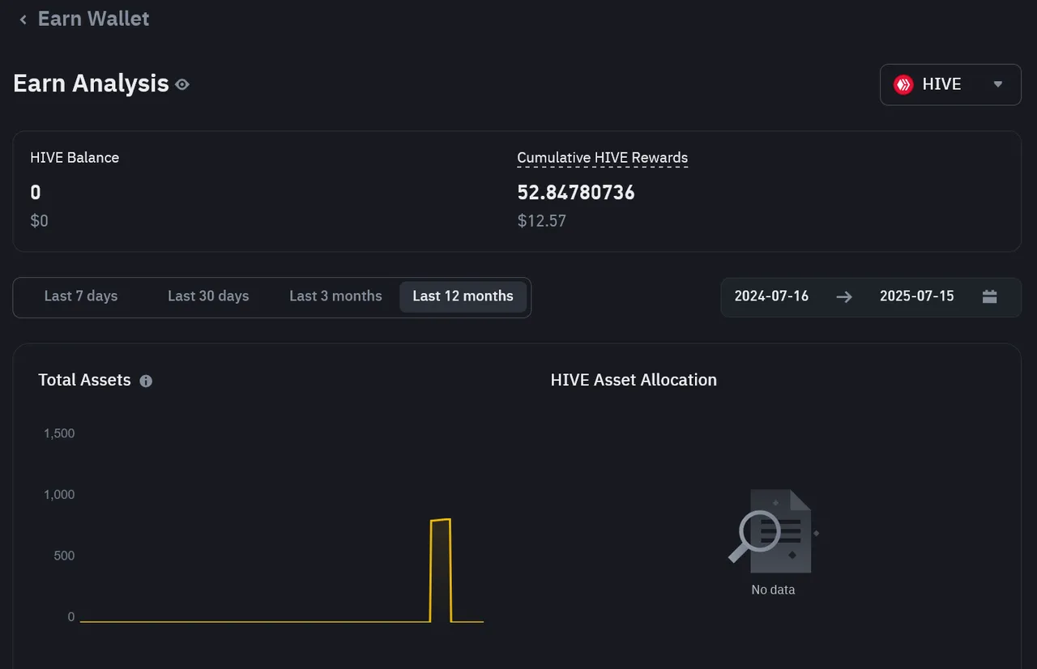Click the No data label
The width and height of the screenshot is (1037, 669).
pos(773,590)
